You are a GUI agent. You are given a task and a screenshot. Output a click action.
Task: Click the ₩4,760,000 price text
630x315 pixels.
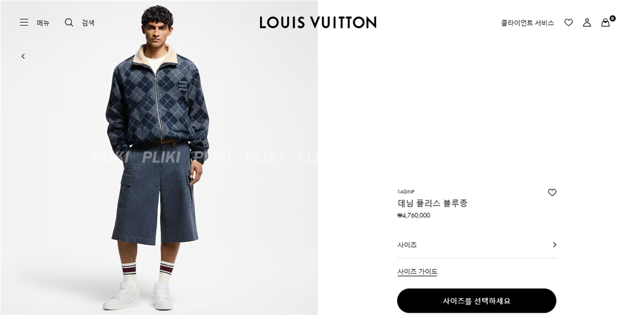pyautogui.click(x=414, y=215)
